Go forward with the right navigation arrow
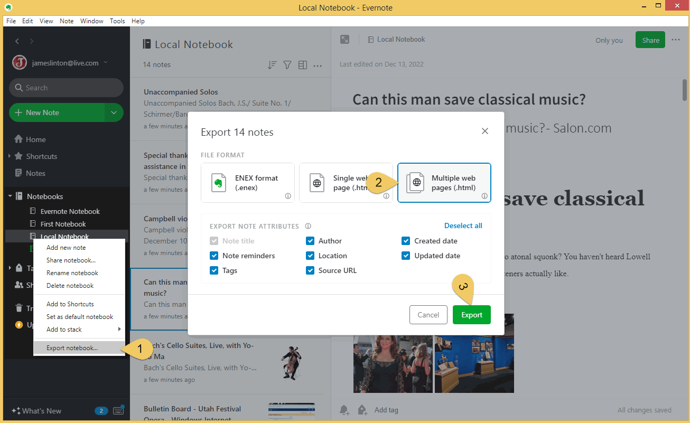The height and width of the screenshot is (423, 690). coord(32,41)
